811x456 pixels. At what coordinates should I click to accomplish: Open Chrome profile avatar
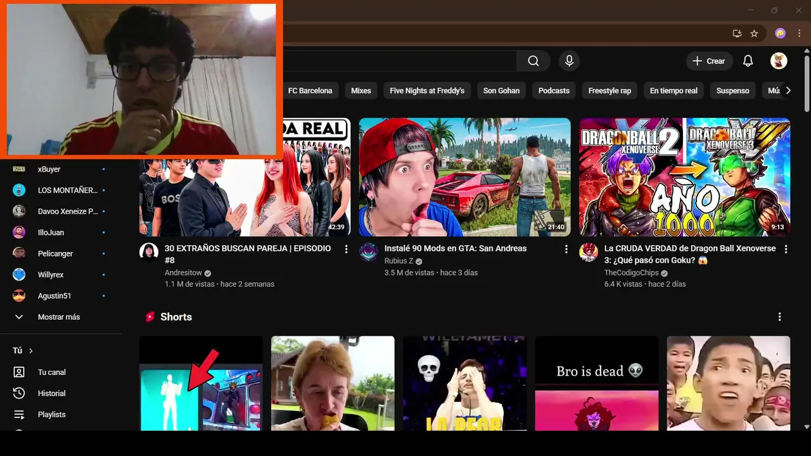[781, 33]
